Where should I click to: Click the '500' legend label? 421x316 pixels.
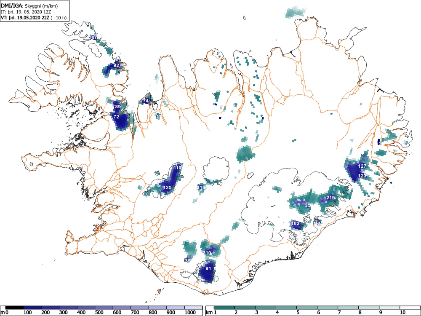click(x=99, y=312)
